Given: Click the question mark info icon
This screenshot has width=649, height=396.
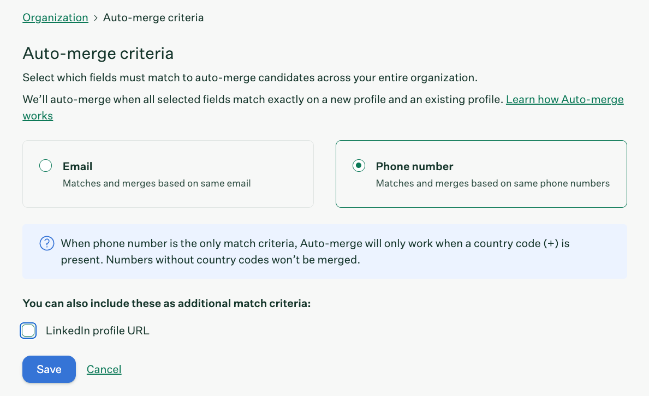Looking at the screenshot, I should (47, 243).
